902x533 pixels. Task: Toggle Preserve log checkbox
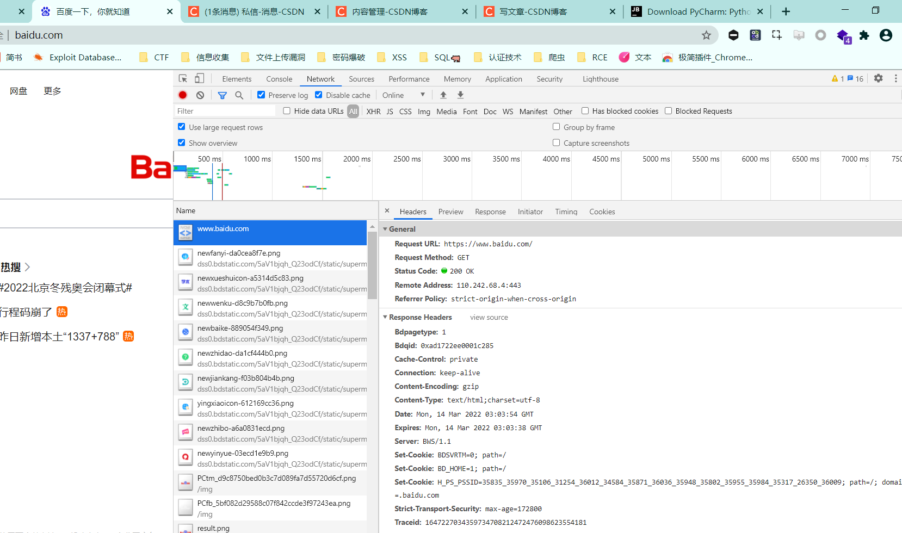(261, 95)
